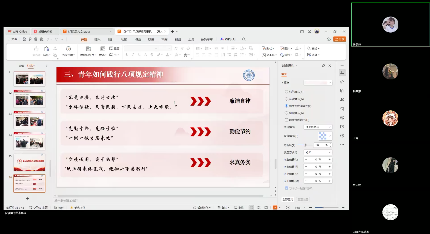Start slideshow from status bar play button
This screenshot has height=234, width=430.
pyautogui.click(x=275, y=208)
